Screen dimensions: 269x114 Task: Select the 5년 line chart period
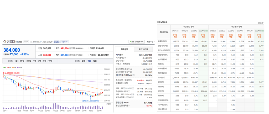click(x=45, y=61)
